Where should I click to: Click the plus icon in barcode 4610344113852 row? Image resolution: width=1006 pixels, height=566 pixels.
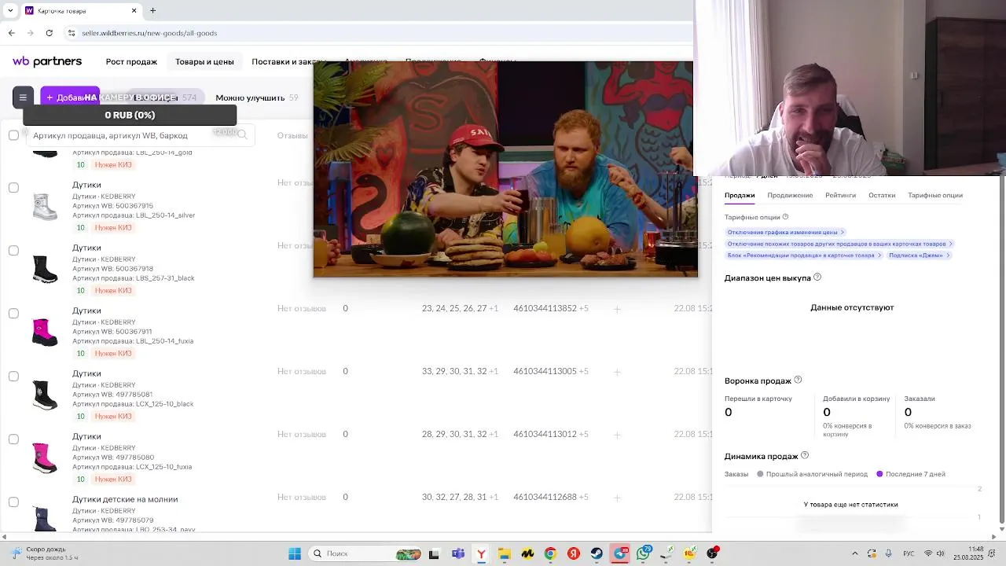[617, 309]
